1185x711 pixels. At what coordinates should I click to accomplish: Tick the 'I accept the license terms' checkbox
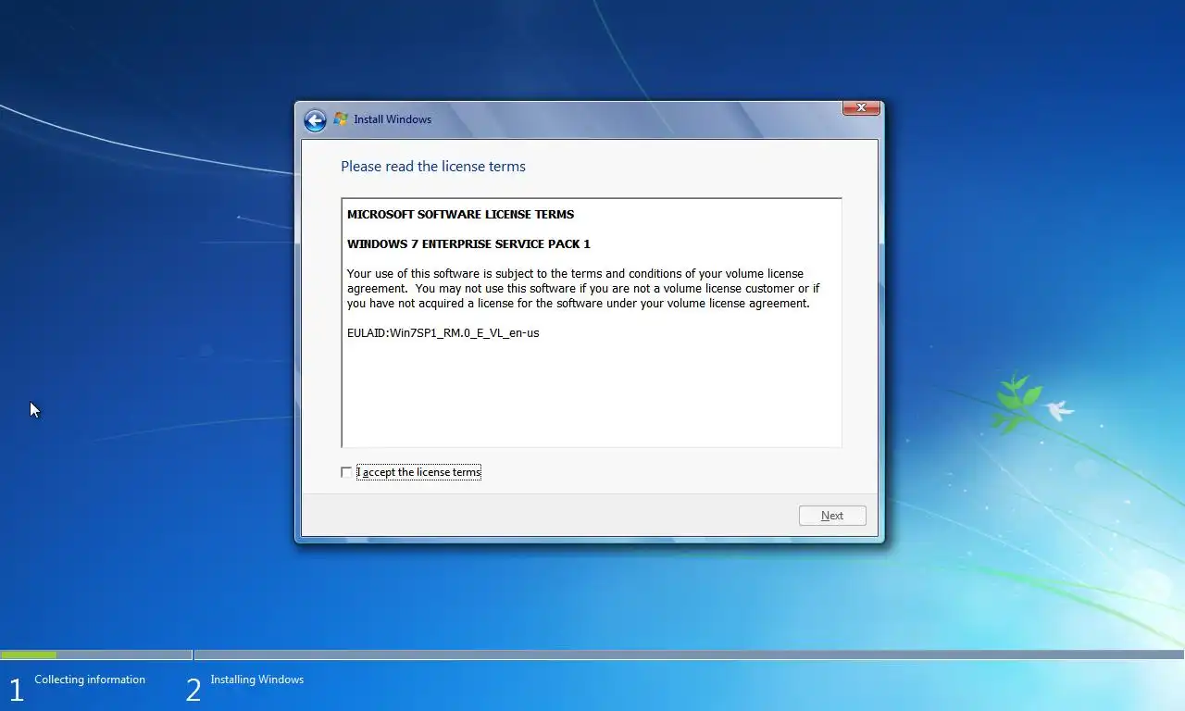pyautogui.click(x=346, y=472)
